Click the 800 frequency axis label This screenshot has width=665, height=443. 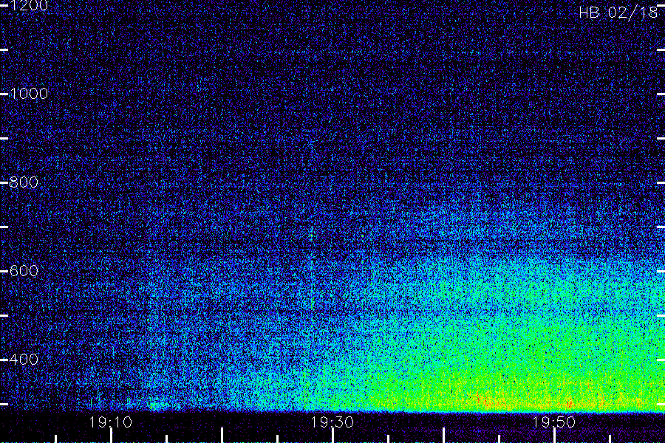(24, 182)
